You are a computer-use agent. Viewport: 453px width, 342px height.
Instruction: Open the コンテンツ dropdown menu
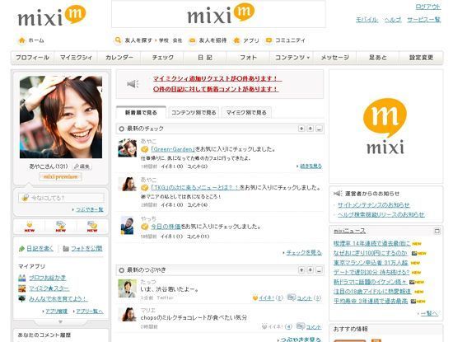tap(292, 58)
